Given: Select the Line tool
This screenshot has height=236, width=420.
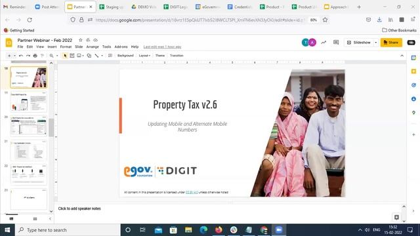Looking at the screenshot, I should click(96, 56).
